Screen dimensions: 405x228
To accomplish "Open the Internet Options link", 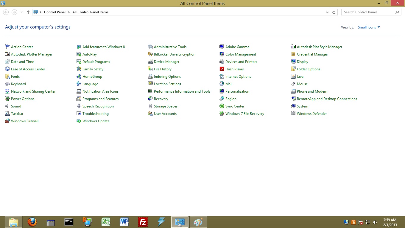I will (238, 77).
